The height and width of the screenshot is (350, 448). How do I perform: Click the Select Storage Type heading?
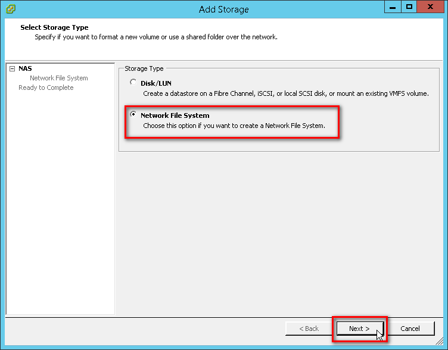point(54,27)
